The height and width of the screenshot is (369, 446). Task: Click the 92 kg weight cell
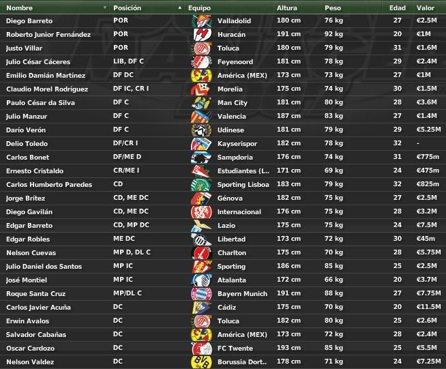tap(333, 34)
